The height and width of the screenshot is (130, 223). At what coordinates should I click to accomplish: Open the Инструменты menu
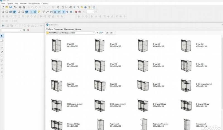[x=34, y=3]
